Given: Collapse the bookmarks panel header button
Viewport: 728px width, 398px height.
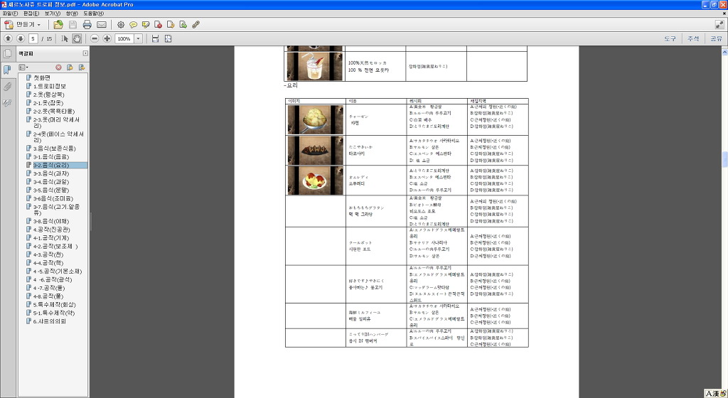Looking at the screenshot, I should 85,53.
